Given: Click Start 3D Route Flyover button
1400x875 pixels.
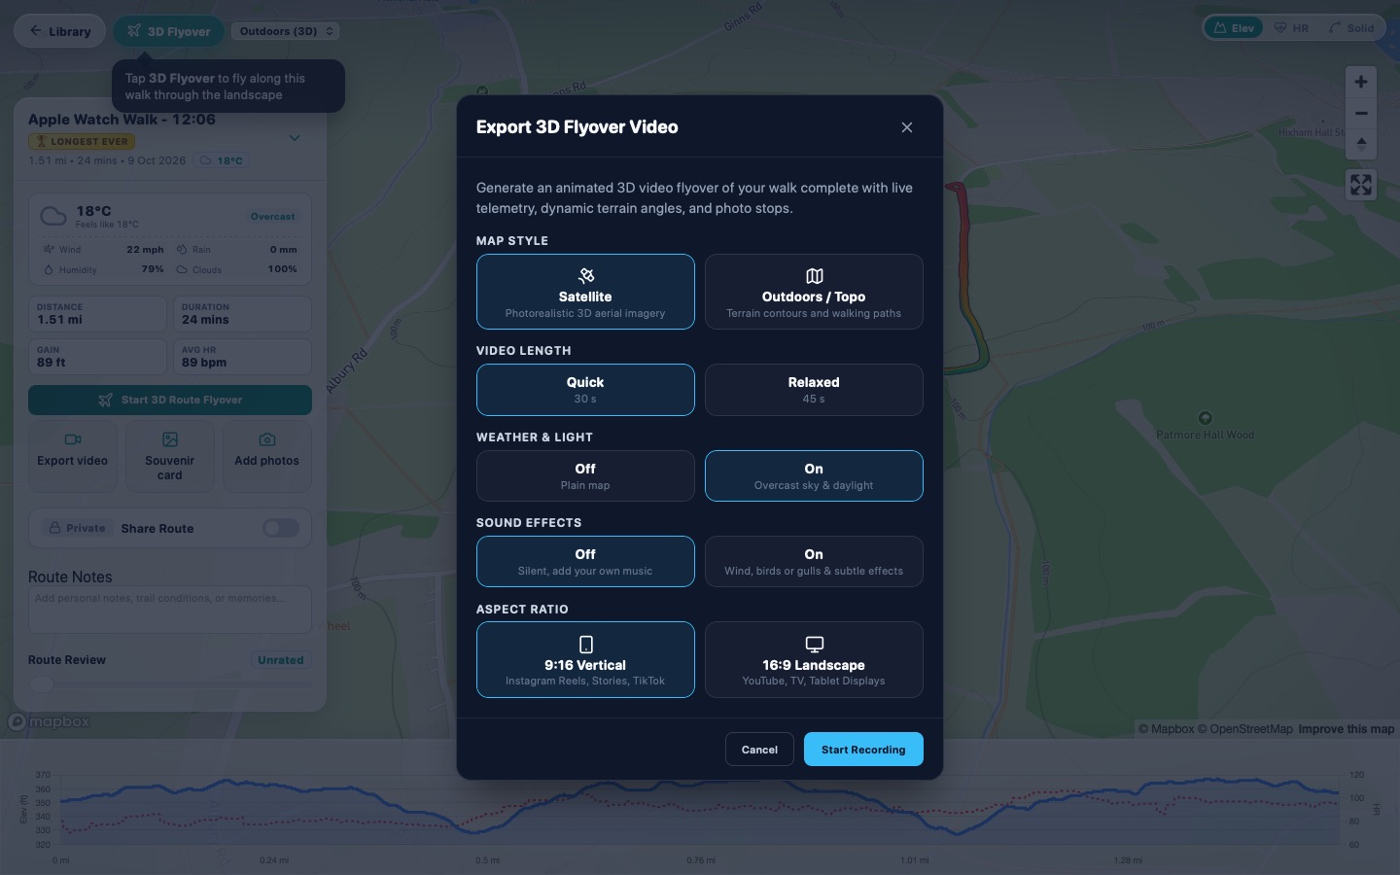Looking at the screenshot, I should (x=170, y=400).
